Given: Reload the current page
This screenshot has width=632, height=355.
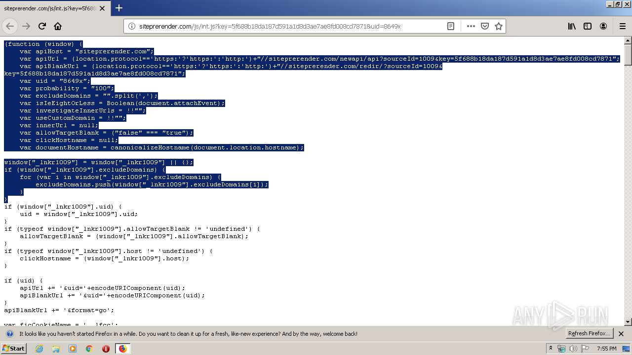Looking at the screenshot, I should coord(42,26).
